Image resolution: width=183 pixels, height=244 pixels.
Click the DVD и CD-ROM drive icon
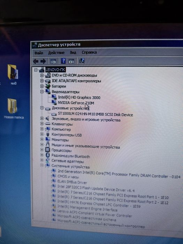click(48, 76)
